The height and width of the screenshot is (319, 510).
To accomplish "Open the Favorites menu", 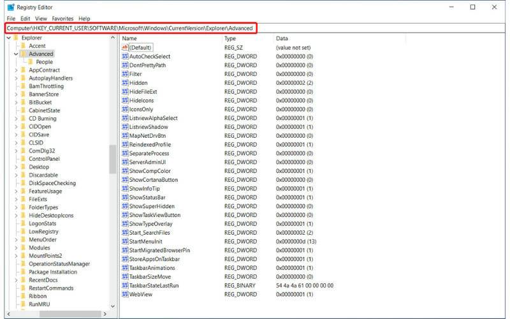I will 62,19.
